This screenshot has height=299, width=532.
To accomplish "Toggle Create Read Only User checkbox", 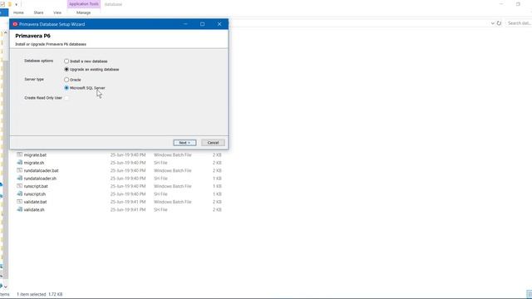I will [66, 98].
